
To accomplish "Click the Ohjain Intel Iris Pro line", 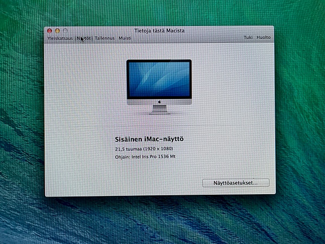I will coord(145,157).
